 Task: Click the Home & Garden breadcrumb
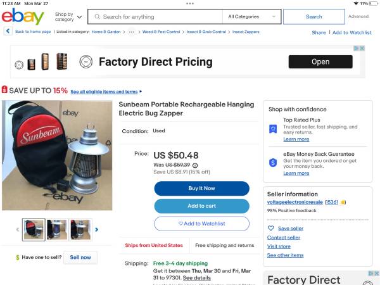click(x=106, y=32)
